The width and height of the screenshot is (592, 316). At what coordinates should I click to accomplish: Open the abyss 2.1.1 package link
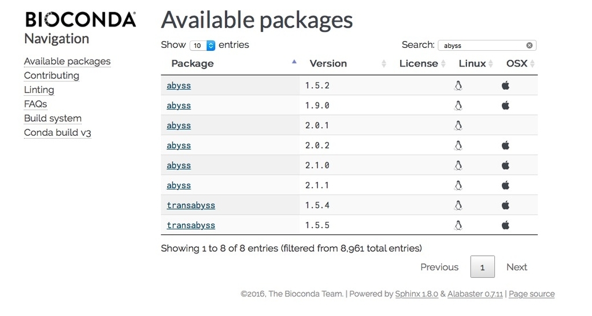179,185
